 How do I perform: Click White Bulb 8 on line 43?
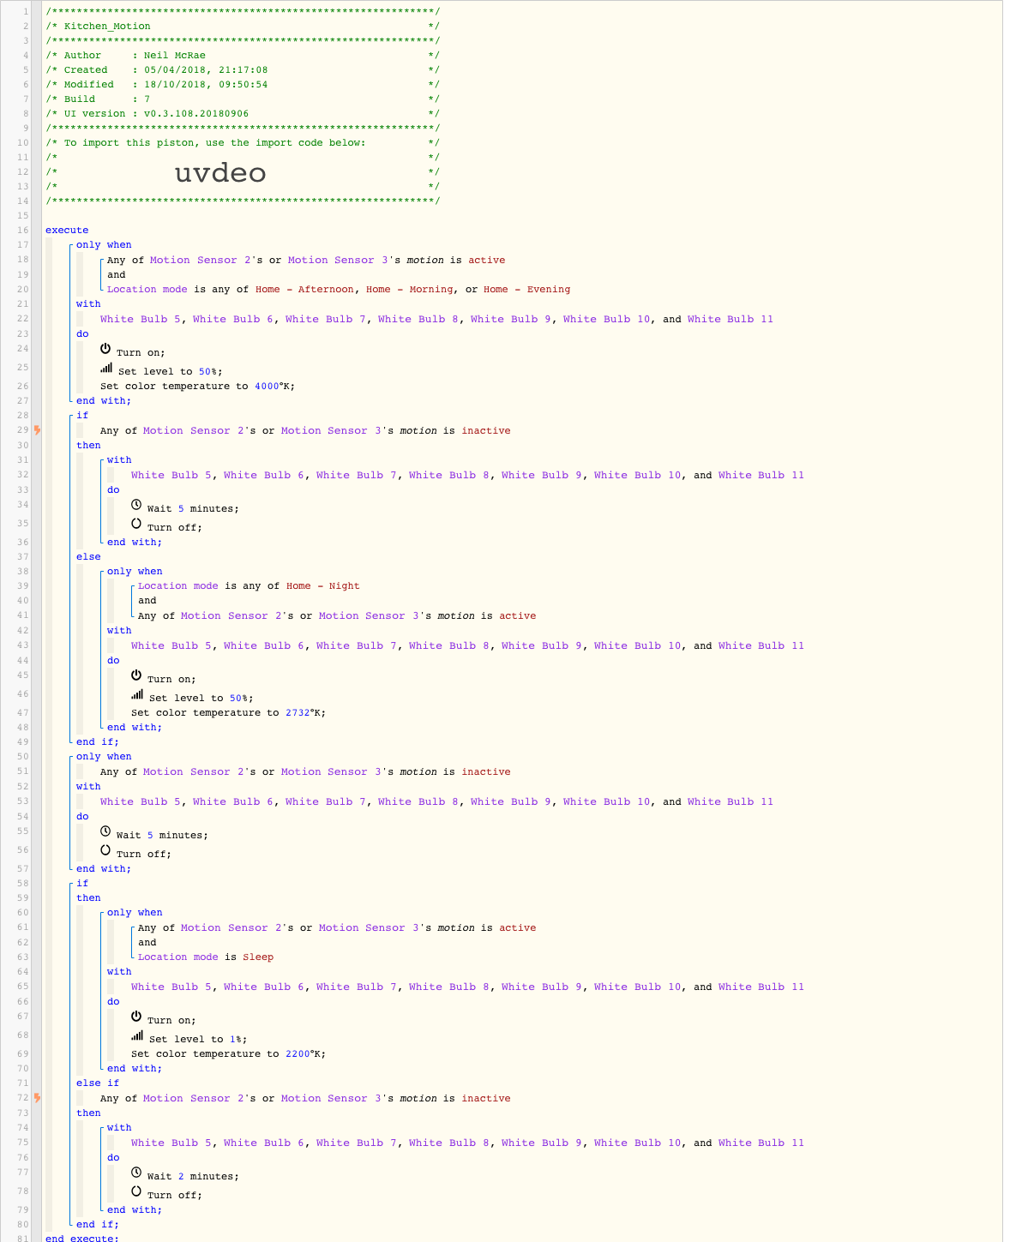pyautogui.click(x=449, y=646)
